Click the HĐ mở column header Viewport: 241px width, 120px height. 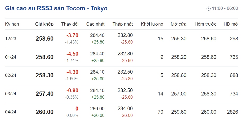[231, 24]
